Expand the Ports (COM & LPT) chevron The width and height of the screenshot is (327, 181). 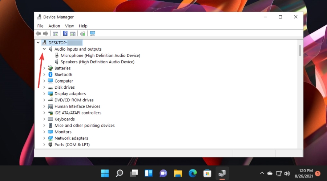(44, 144)
